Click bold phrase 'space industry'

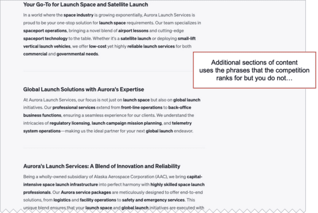coord(78,15)
